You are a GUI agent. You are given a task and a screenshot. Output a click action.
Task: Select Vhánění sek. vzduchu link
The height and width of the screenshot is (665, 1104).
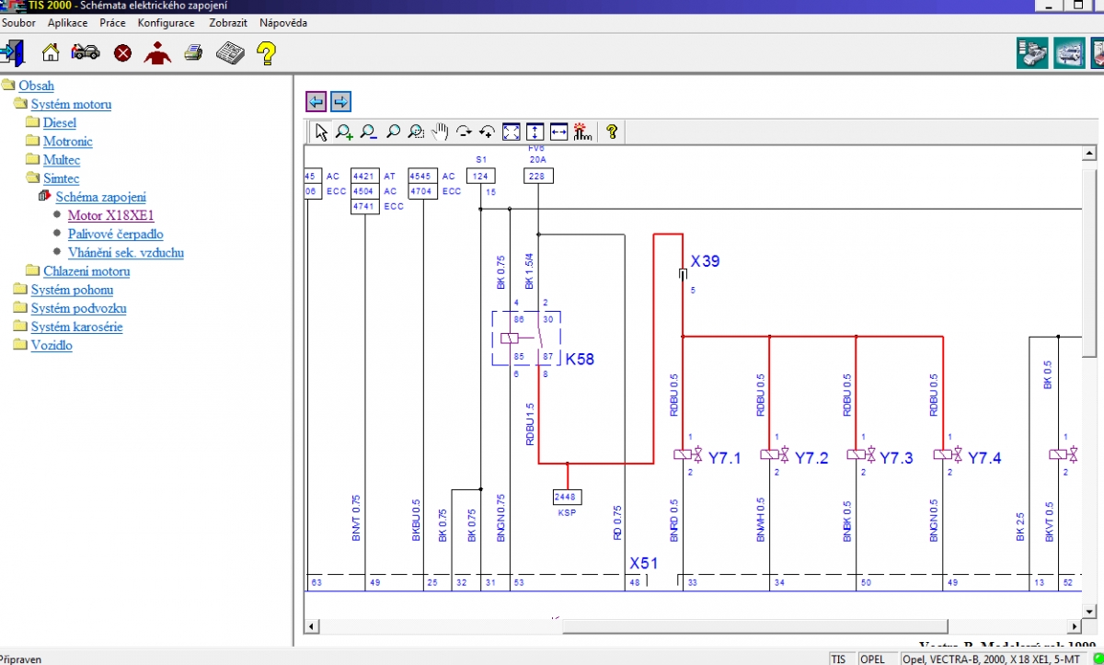tap(126, 253)
